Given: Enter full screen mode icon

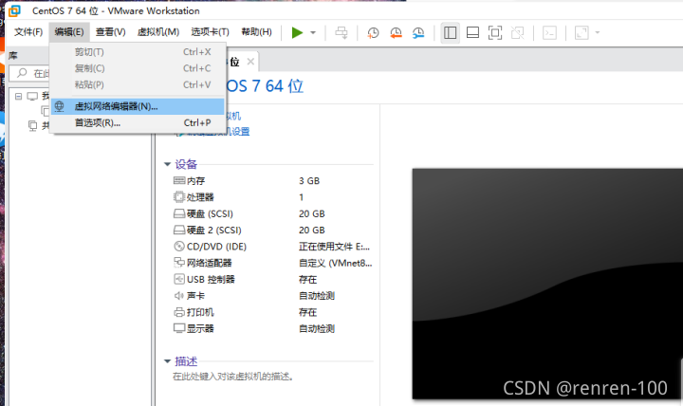Looking at the screenshot, I should (x=495, y=32).
